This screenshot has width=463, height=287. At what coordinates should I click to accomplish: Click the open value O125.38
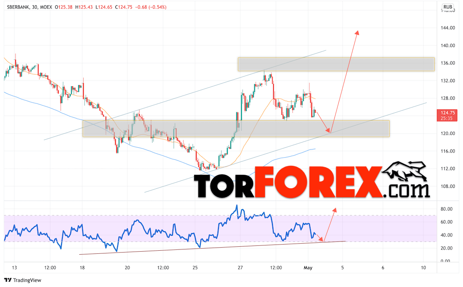64,7
